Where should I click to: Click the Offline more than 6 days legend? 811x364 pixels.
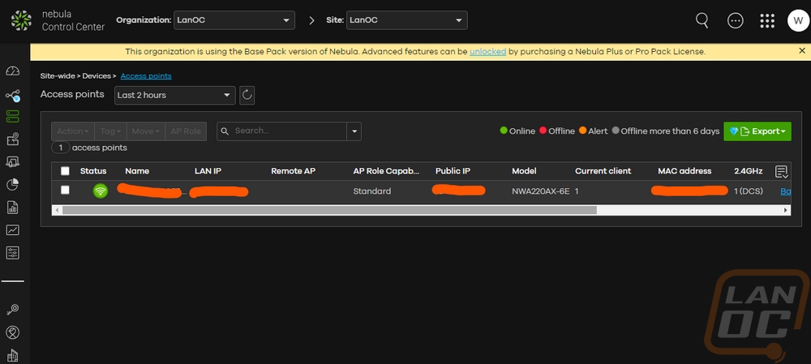click(x=666, y=131)
